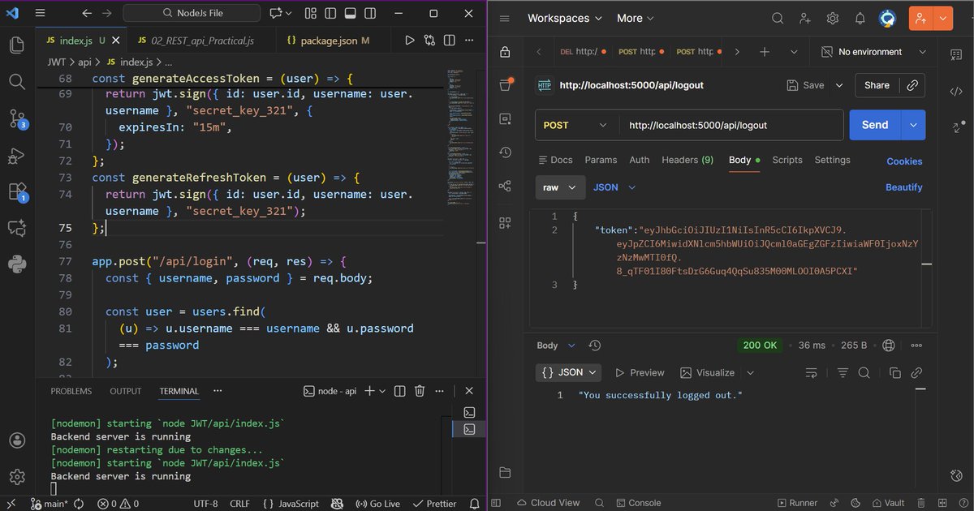Image resolution: width=974 pixels, height=511 pixels.
Task: Toggle the Prettier formatter in the status bar
Action: [x=435, y=504]
